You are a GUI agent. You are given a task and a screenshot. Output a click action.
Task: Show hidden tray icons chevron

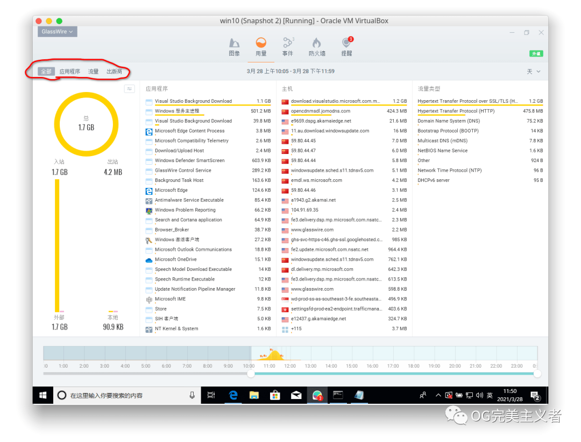(x=438, y=395)
